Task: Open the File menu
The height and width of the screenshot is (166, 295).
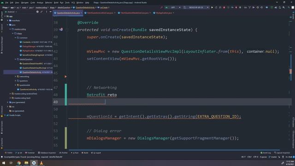Action: point(7,3)
